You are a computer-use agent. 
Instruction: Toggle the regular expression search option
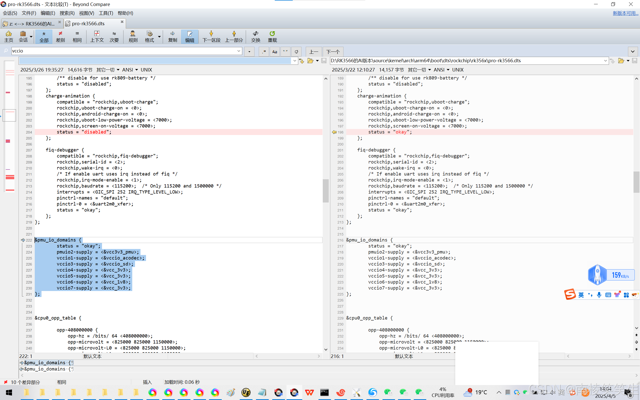point(264,51)
